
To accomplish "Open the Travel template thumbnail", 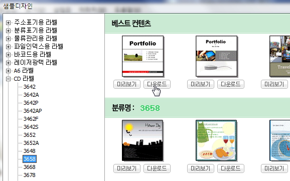I will click(280, 56).
